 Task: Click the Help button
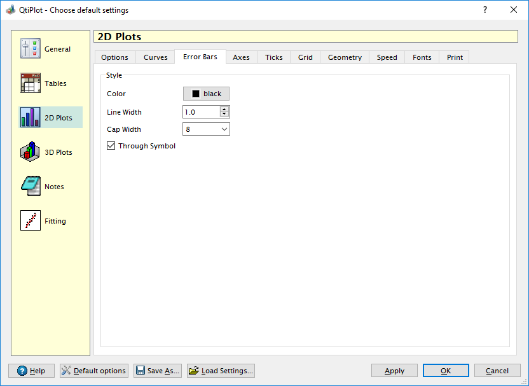coord(31,371)
